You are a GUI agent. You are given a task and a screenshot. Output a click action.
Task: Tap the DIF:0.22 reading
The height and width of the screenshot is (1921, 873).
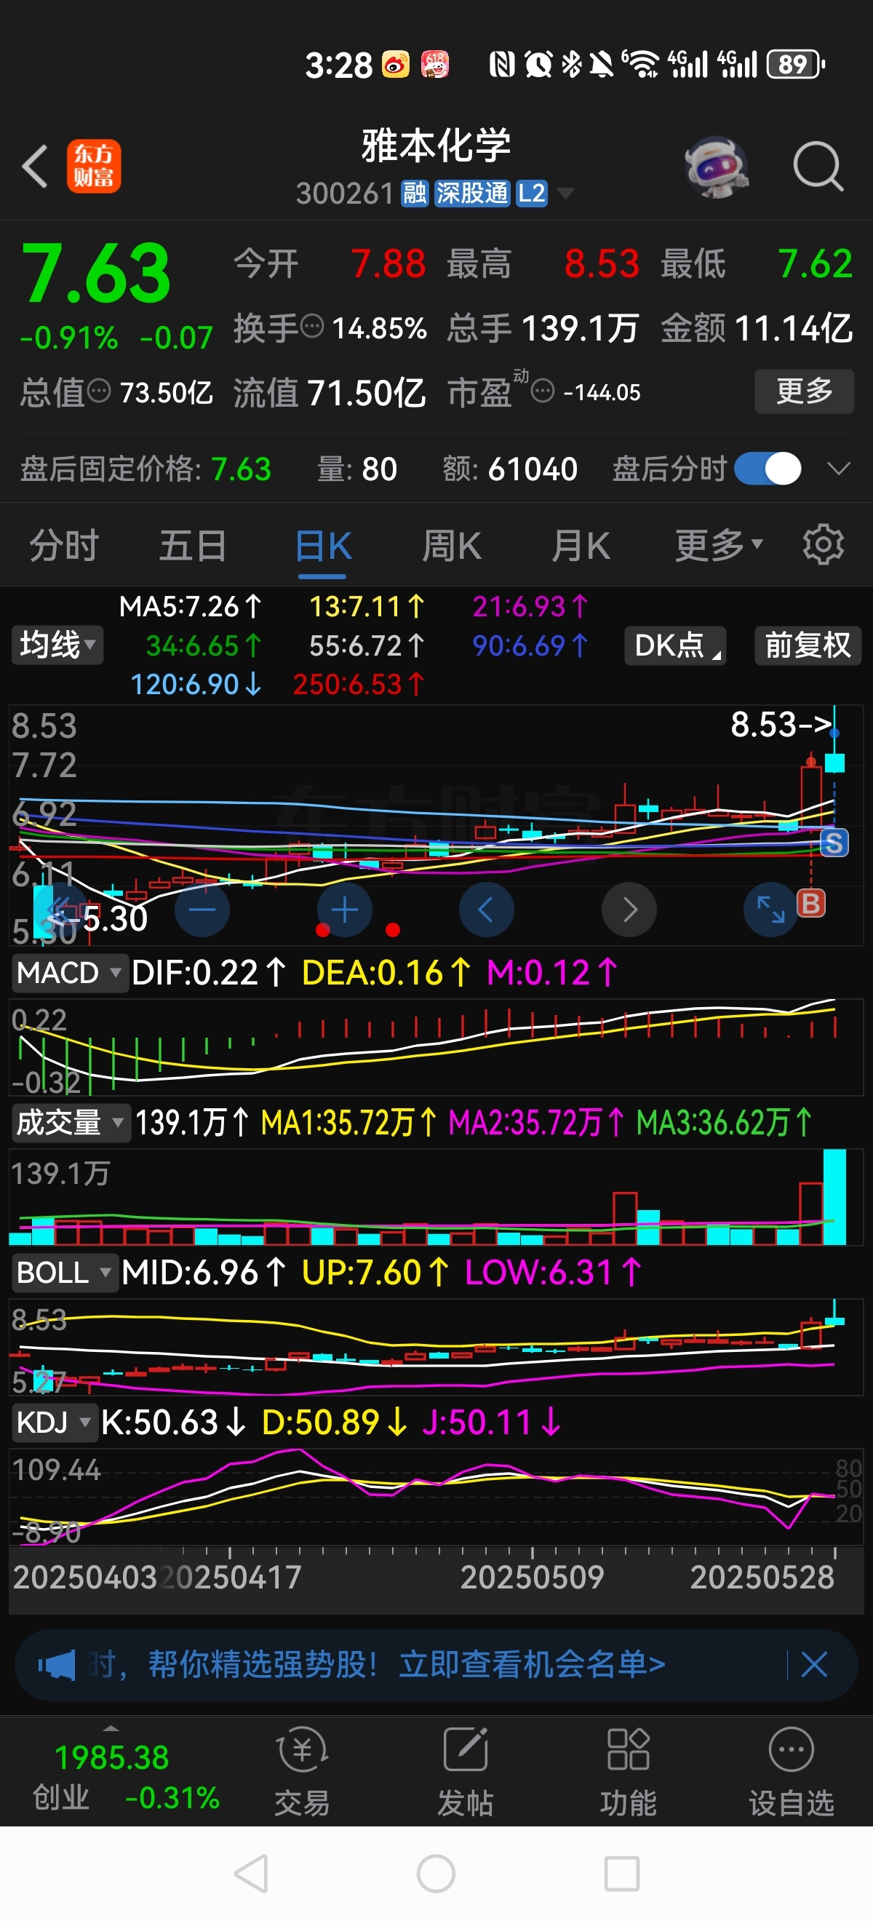tap(209, 972)
